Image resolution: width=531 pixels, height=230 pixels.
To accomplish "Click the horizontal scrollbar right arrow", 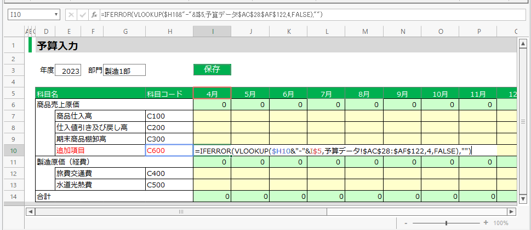I will pyautogui.click(x=511, y=211).
